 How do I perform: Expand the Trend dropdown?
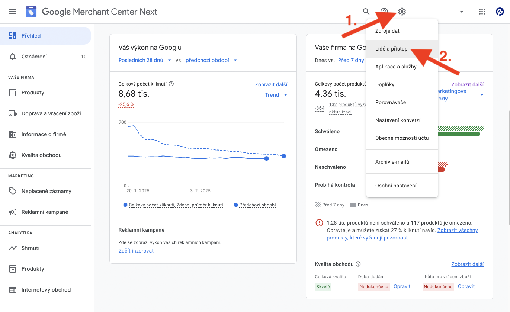[276, 95]
